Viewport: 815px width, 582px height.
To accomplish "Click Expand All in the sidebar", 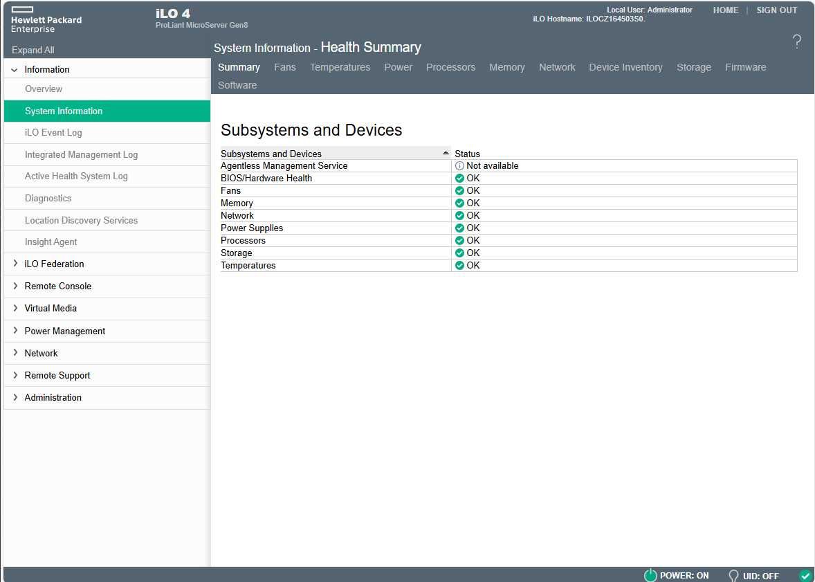I will tap(33, 50).
